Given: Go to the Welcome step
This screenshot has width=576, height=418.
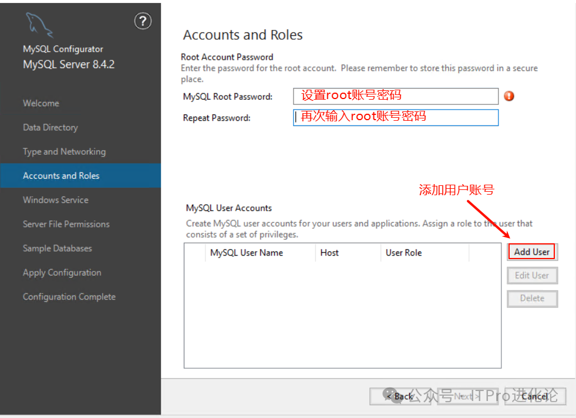Looking at the screenshot, I should point(41,103).
